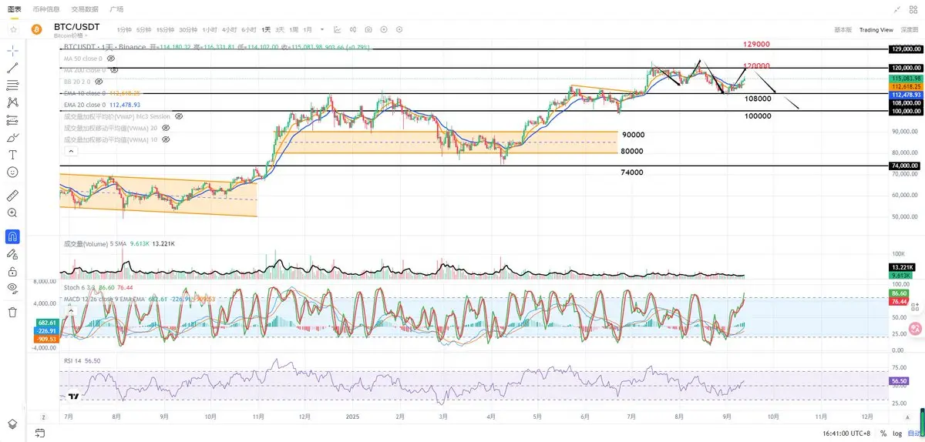Select the 1分钟 timeframe
This screenshot has width=925, height=442.
[x=124, y=29]
